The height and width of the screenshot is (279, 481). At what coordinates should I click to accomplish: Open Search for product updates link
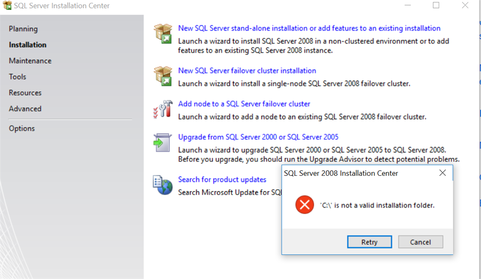[222, 180]
